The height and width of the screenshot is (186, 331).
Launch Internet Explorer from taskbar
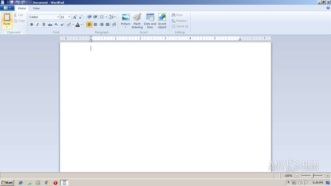click(x=21, y=183)
